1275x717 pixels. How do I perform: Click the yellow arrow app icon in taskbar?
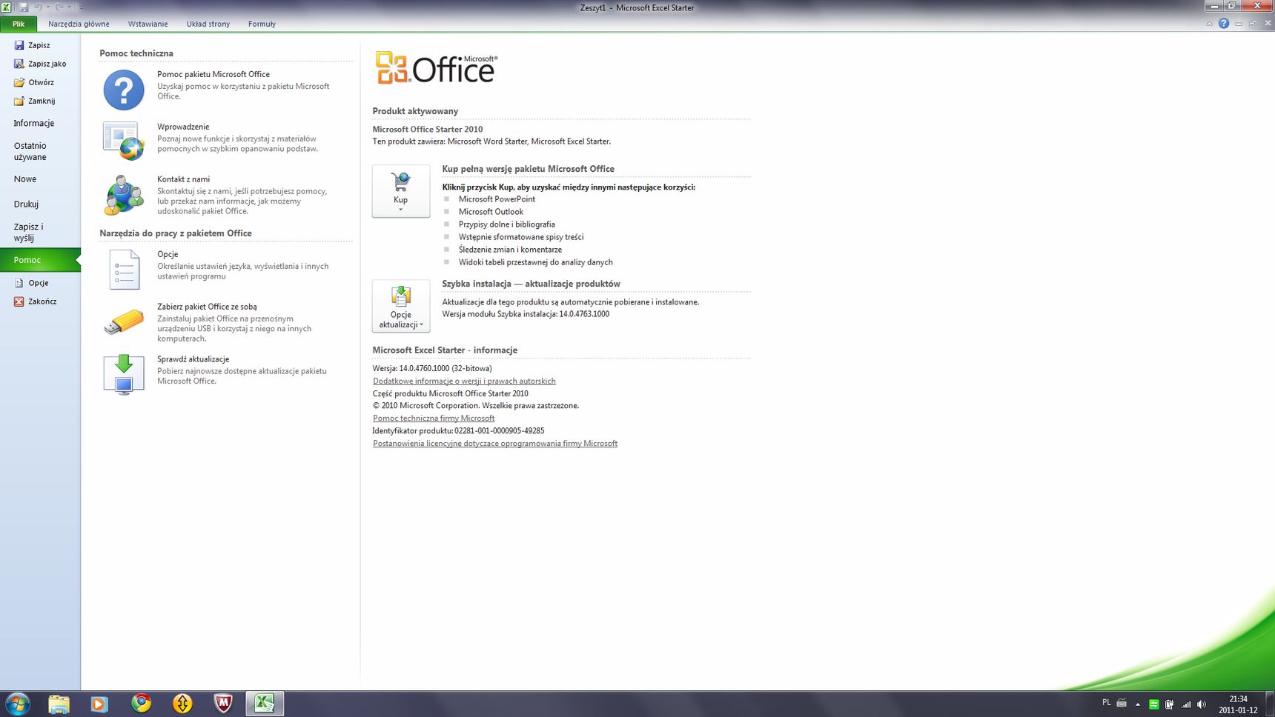pos(182,703)
